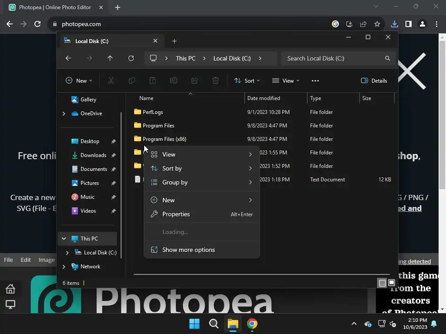This screenshot has width=446, height=334.
Task: Open View submenu in context menu
Action: [202, 154]
